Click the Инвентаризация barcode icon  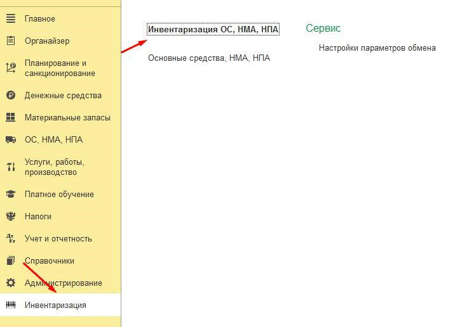pos(11,305)
